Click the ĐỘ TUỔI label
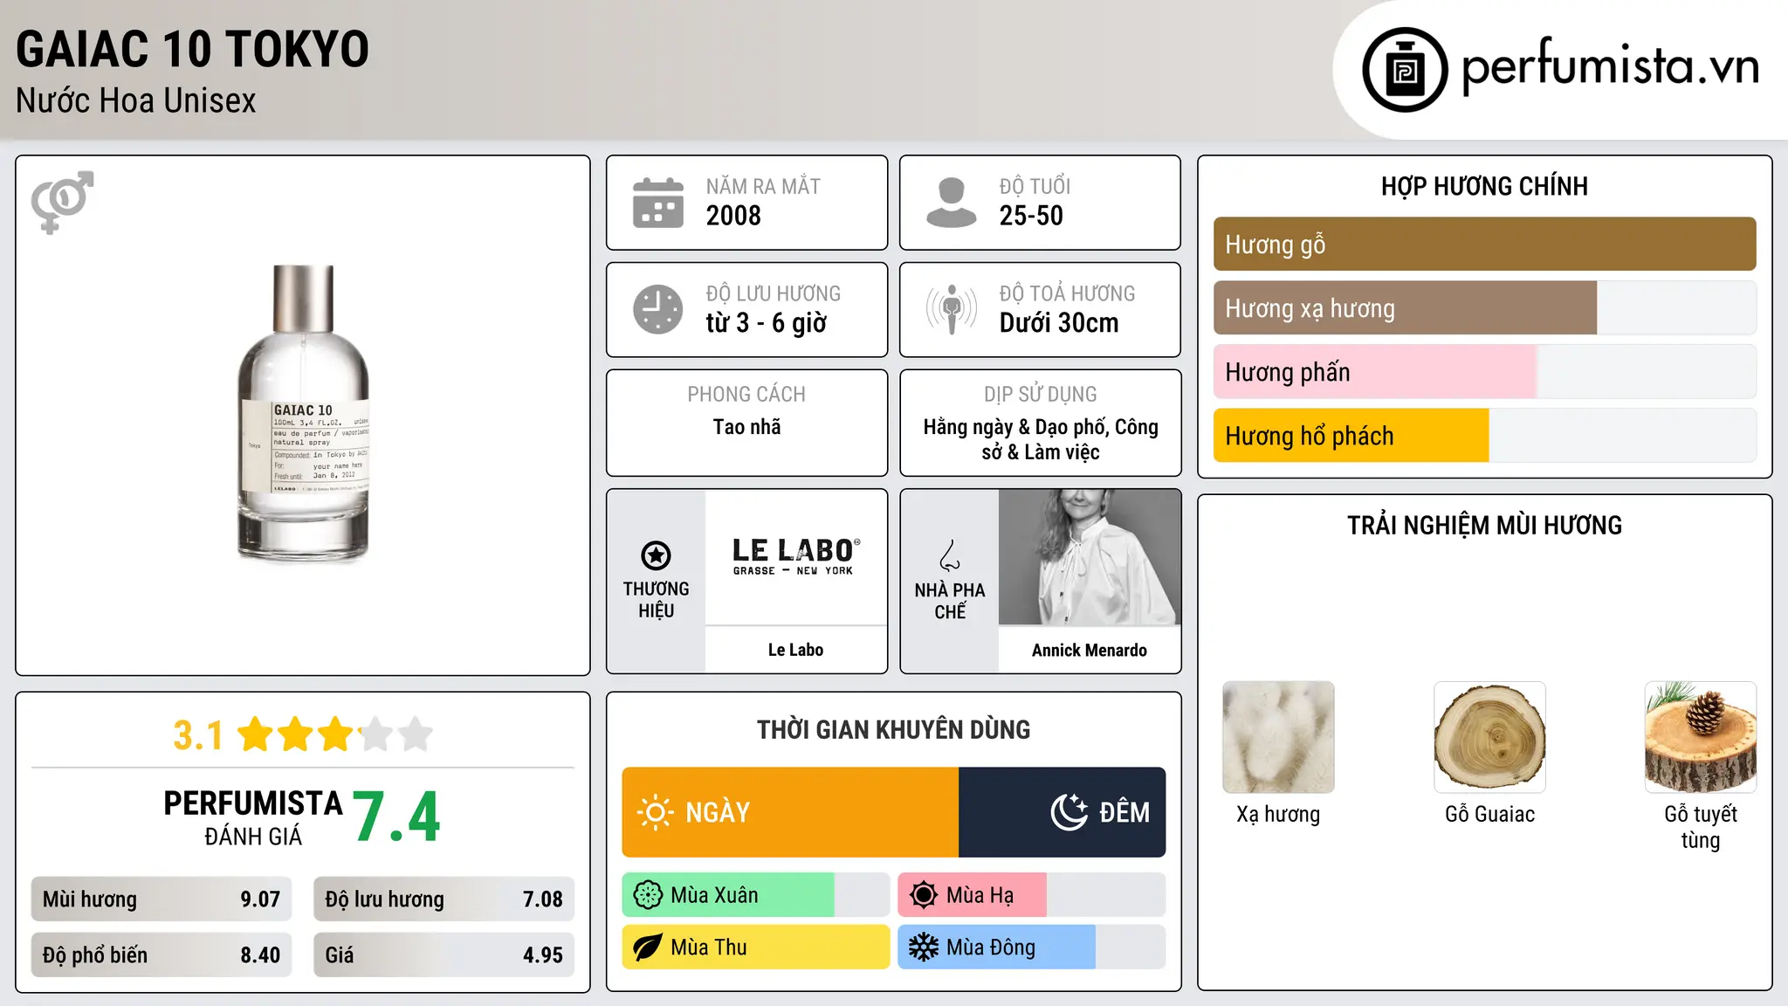Screen dimensions: 1788x1006 click(x=1035, y=186)
